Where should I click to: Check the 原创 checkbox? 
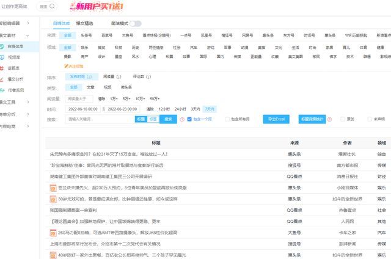343,119
